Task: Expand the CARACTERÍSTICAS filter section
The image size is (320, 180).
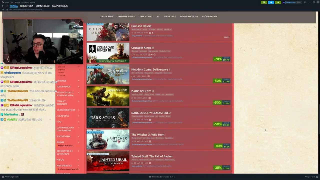Action: click(68, 110)
